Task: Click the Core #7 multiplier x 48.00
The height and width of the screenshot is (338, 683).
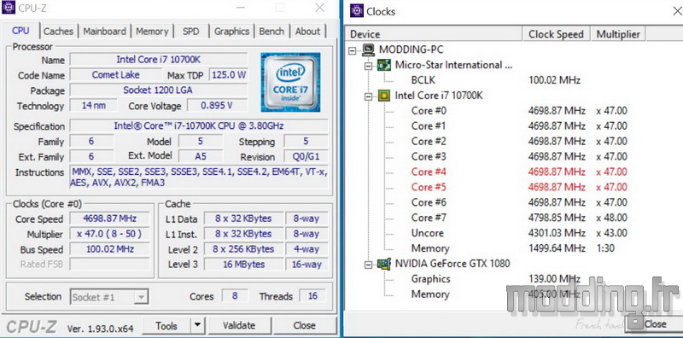Action: point(612,218)
